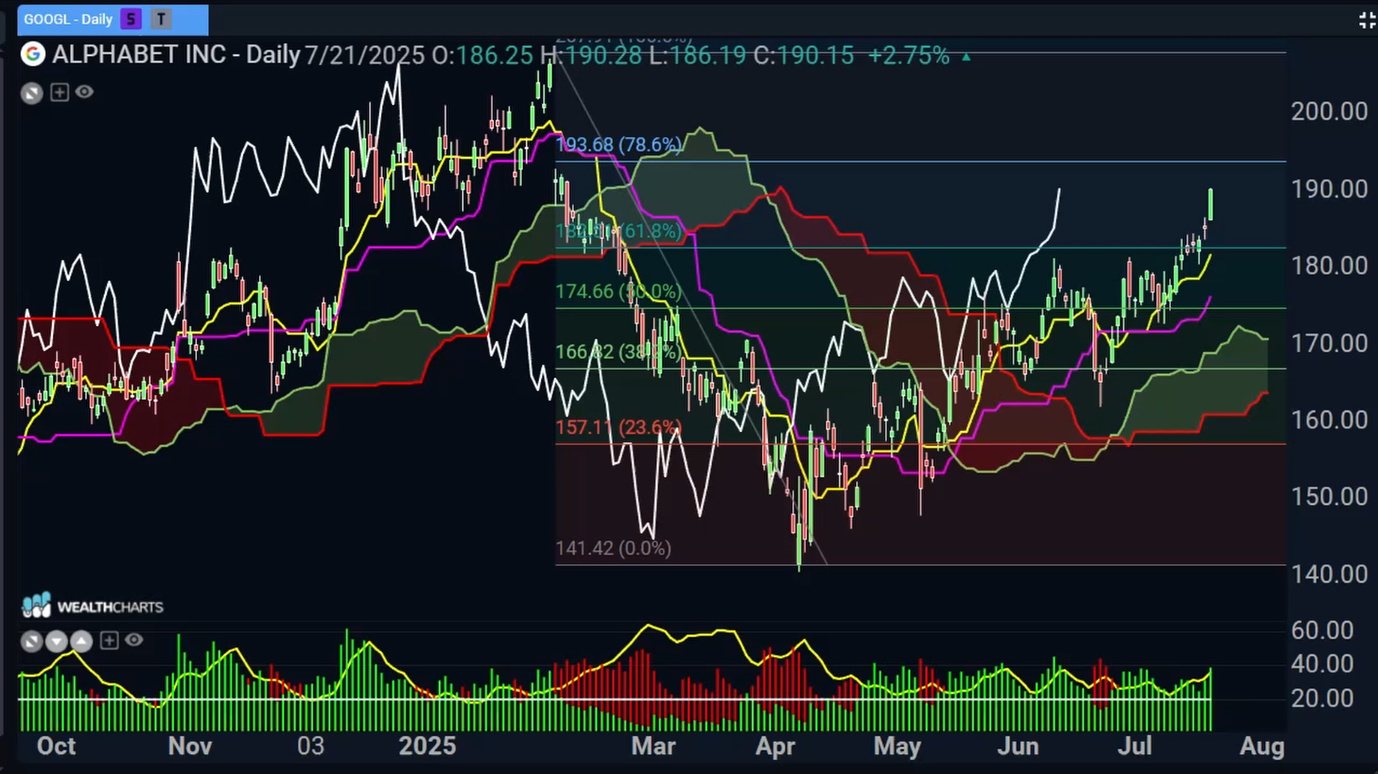Click the ALPHABET INC - Daily chart title
This screenshot has height=774, width=1378.
click(x=176, y=55)
